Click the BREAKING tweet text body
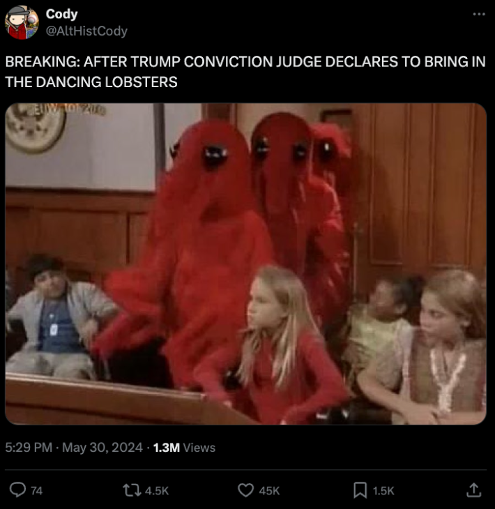 pos(245,72)
